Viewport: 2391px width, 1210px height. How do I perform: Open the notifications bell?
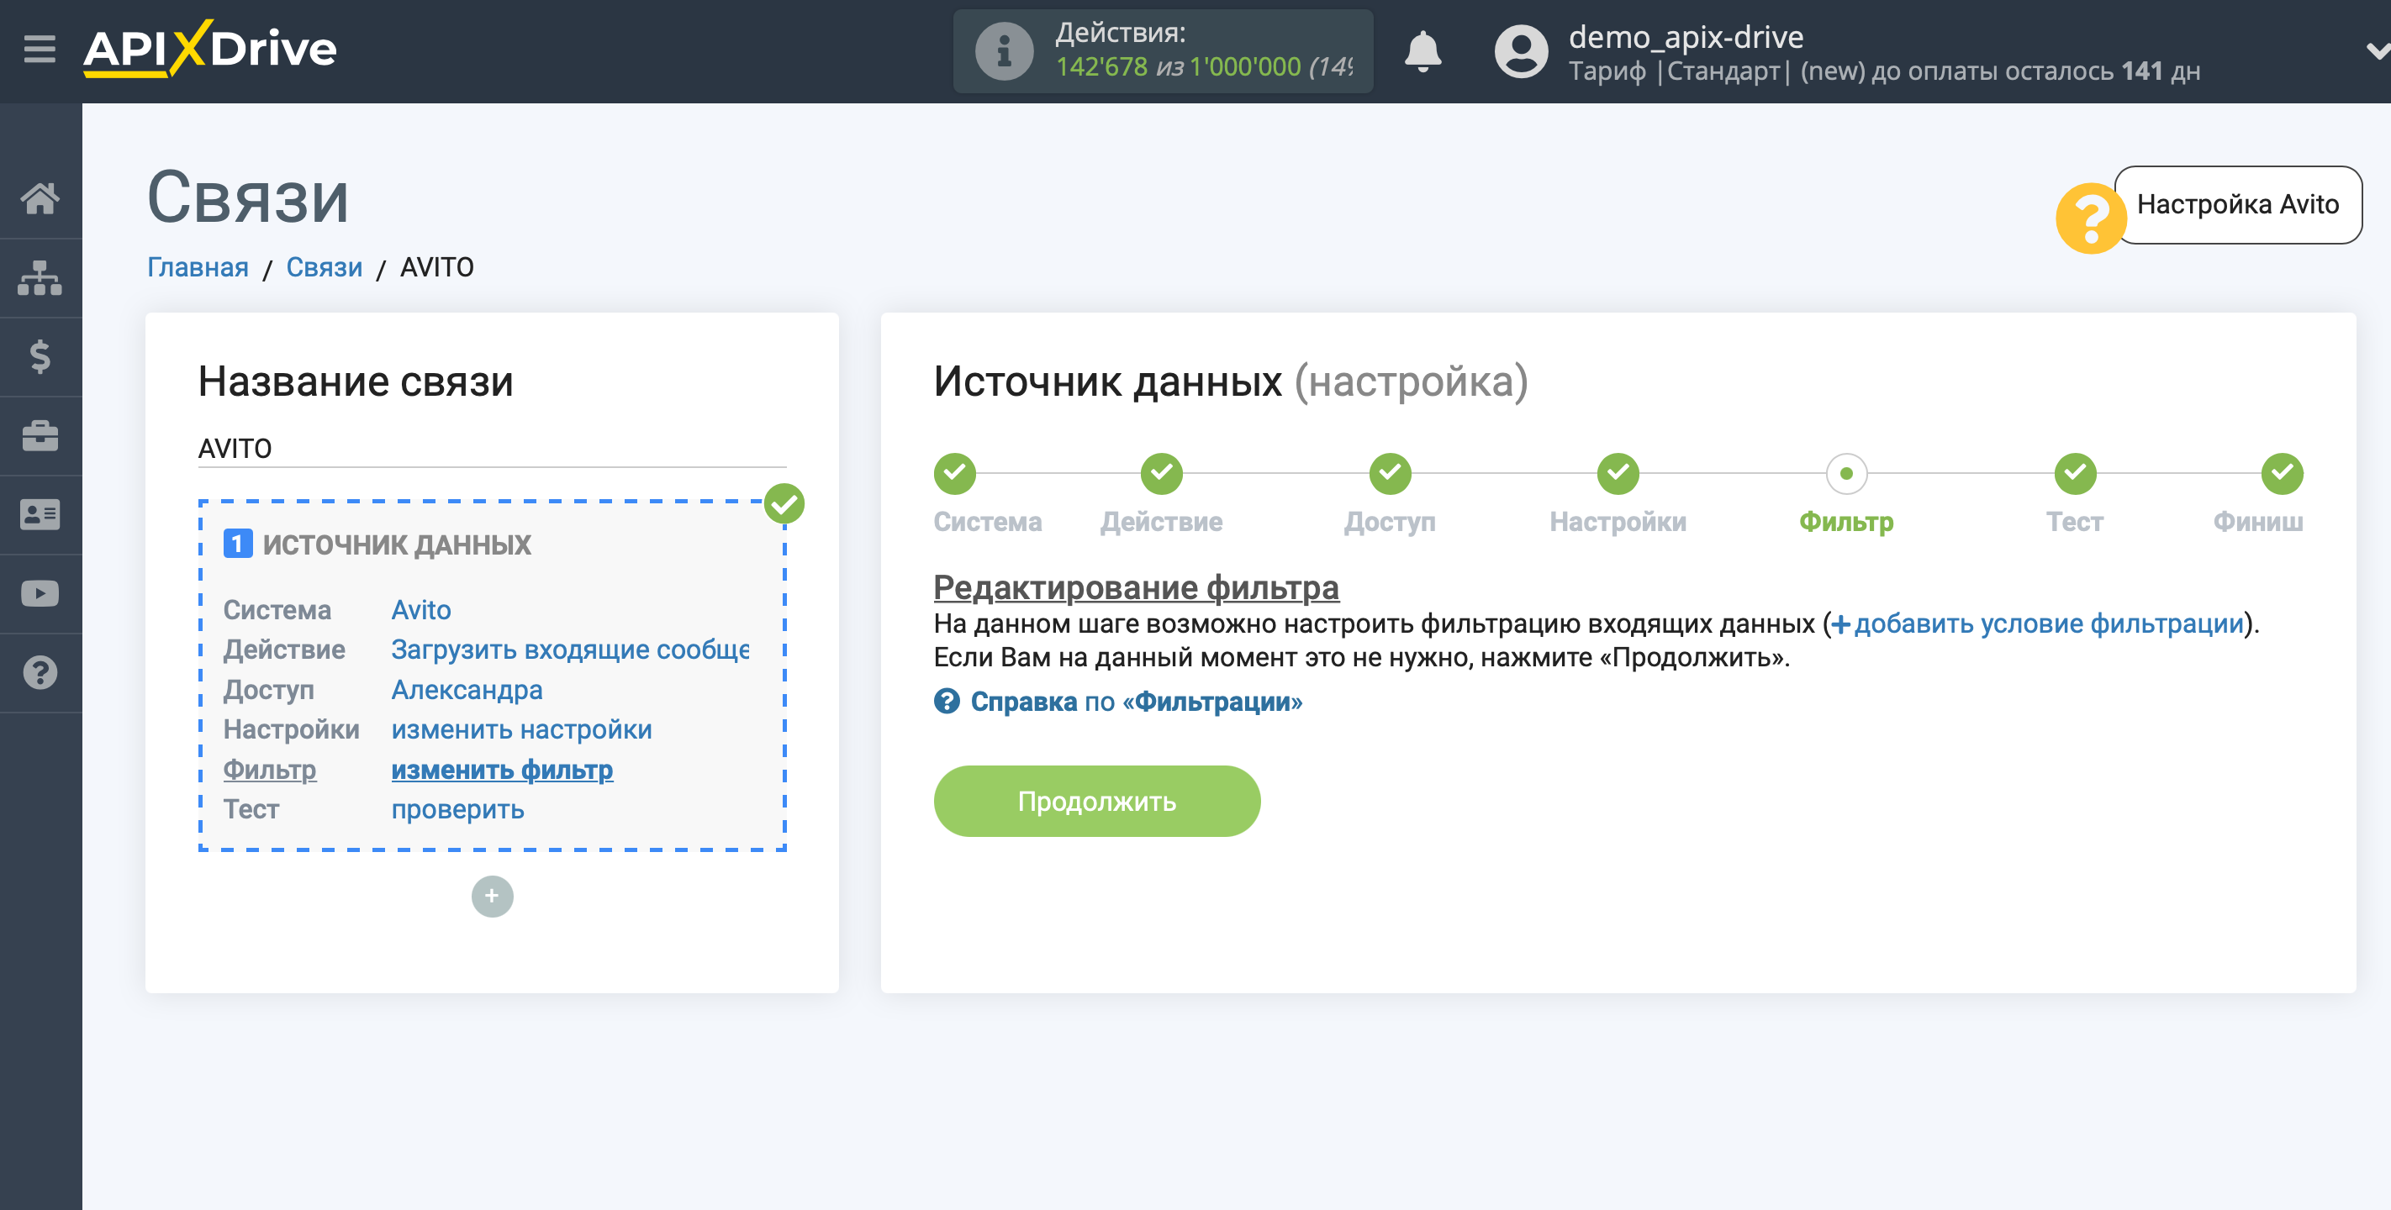click(1422, 51)
